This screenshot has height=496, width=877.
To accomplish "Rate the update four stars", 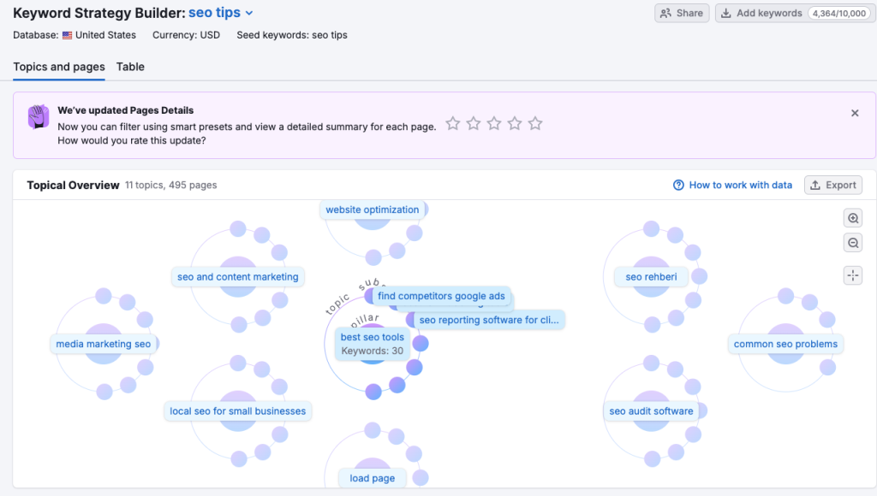I will tap(515, 123).
